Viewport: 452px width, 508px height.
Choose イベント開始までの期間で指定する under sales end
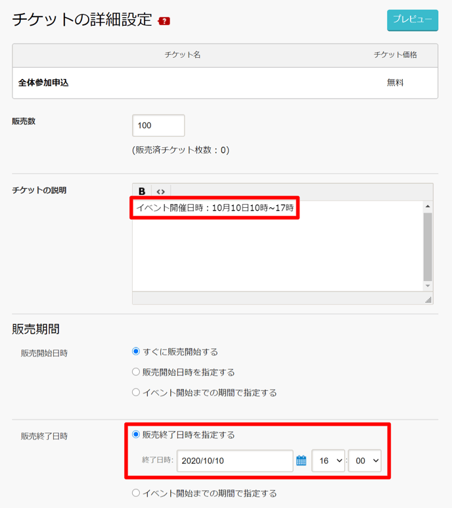(136, 493)
